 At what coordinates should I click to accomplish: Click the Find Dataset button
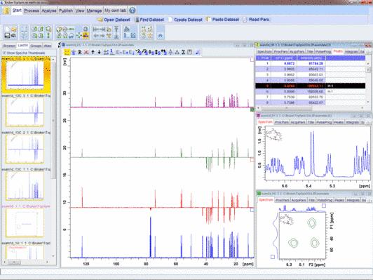149,20
